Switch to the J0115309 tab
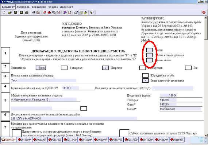This screenshot has height=145, width=208. coord(55,140)
